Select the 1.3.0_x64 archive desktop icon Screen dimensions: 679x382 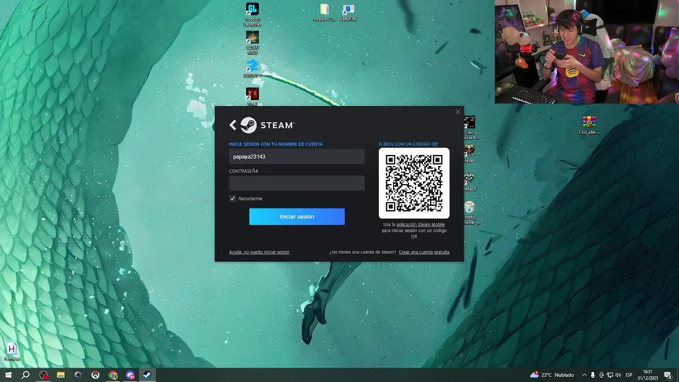click(x=589, y=125)
